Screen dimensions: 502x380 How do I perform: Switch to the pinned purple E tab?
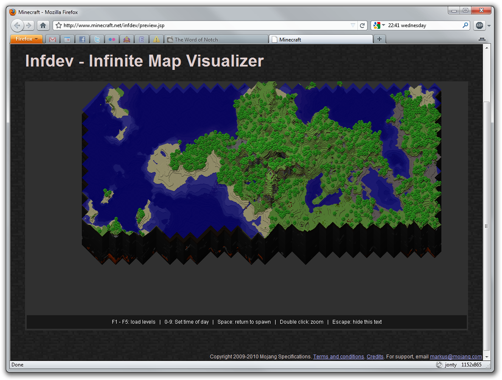coord(142,39)
